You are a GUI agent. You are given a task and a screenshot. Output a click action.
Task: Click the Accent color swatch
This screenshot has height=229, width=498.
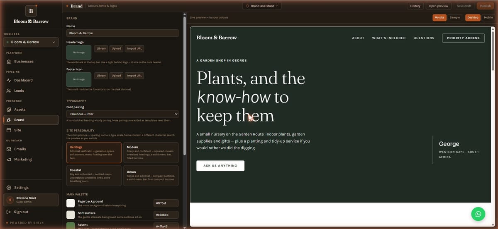pyautogui.click(x=71, y=226)
